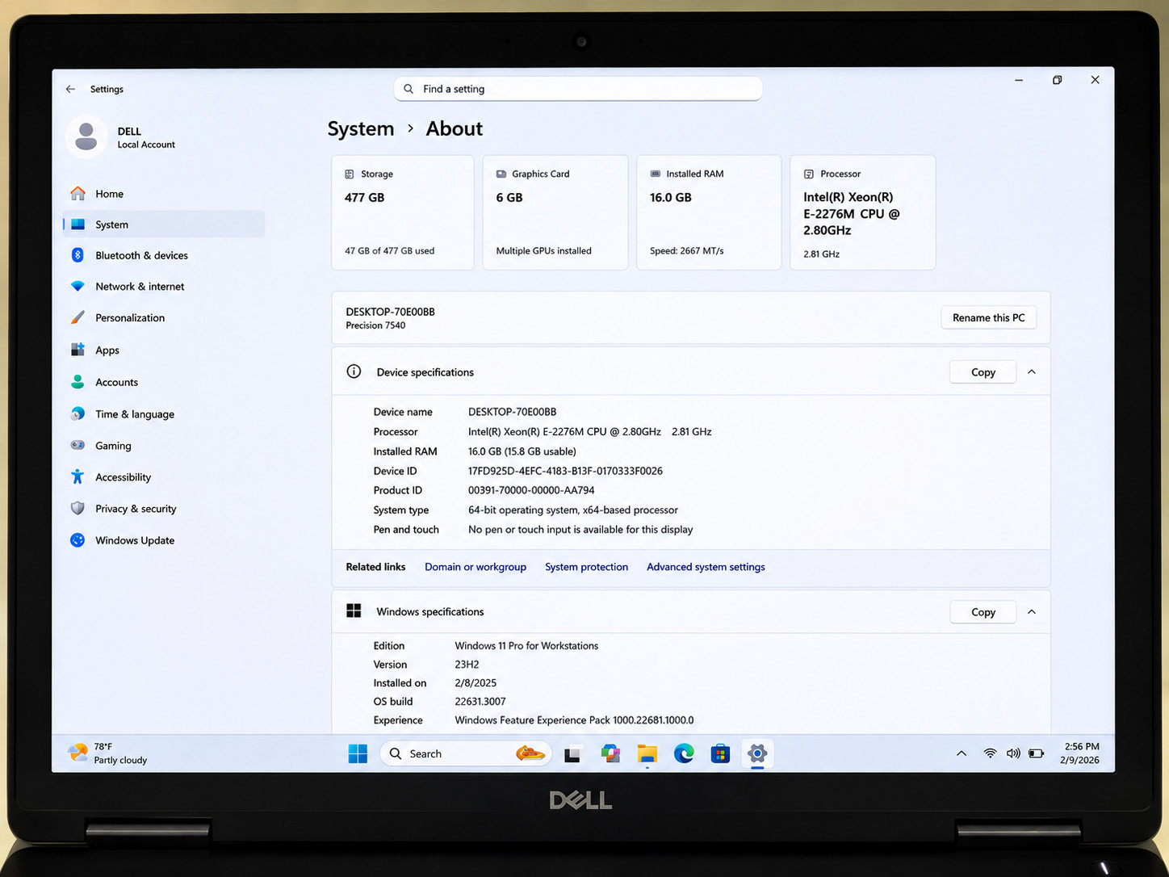Show hidden icons in system tray

(x=962, y=753)
